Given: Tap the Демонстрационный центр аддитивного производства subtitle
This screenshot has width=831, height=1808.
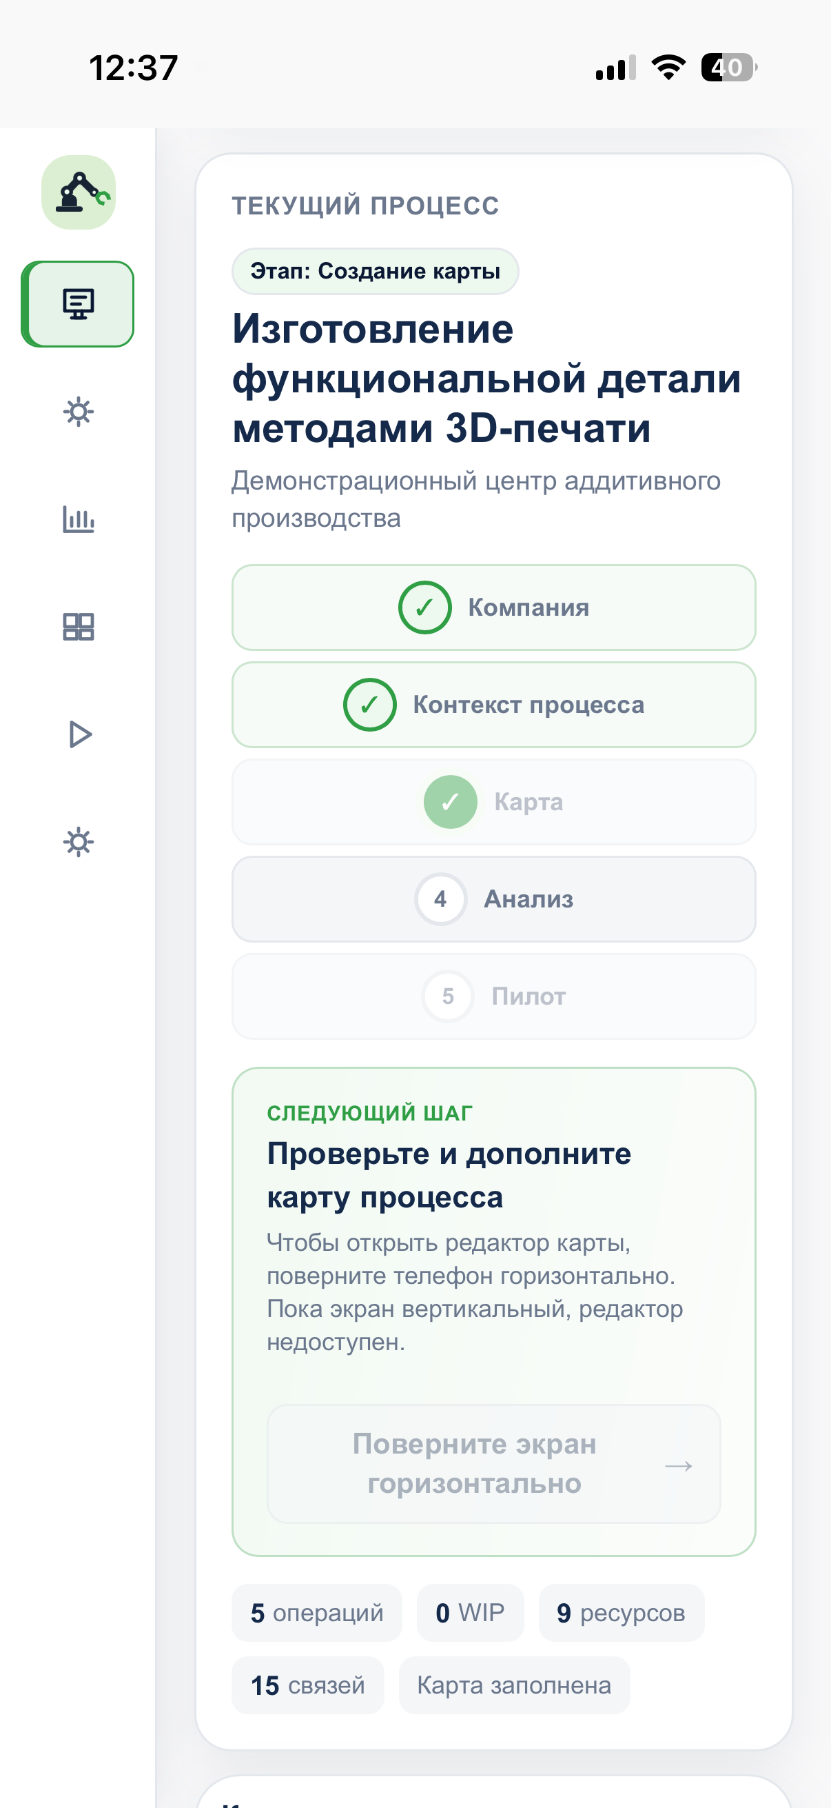Looking at the screenshot, I should click(x=476, y=500).
